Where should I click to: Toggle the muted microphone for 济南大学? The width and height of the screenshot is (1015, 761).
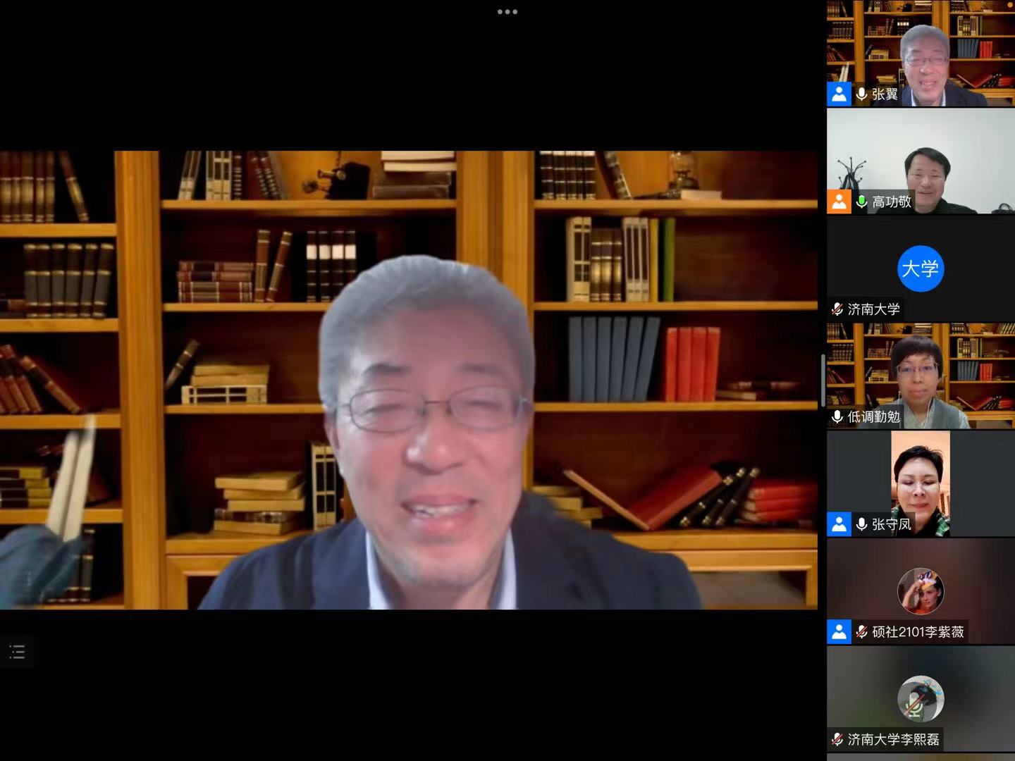pos(837,309)
